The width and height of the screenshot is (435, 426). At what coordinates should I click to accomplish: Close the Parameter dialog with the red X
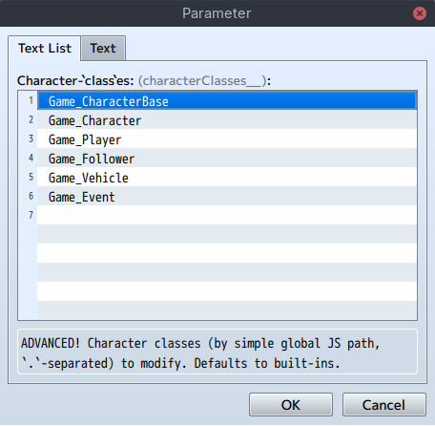coord(420,13)
